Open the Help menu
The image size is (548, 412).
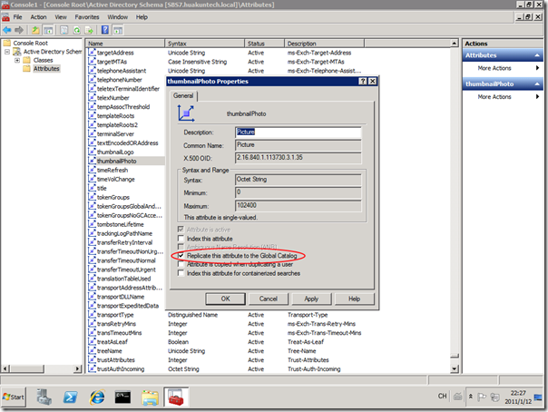click(142, 16)
